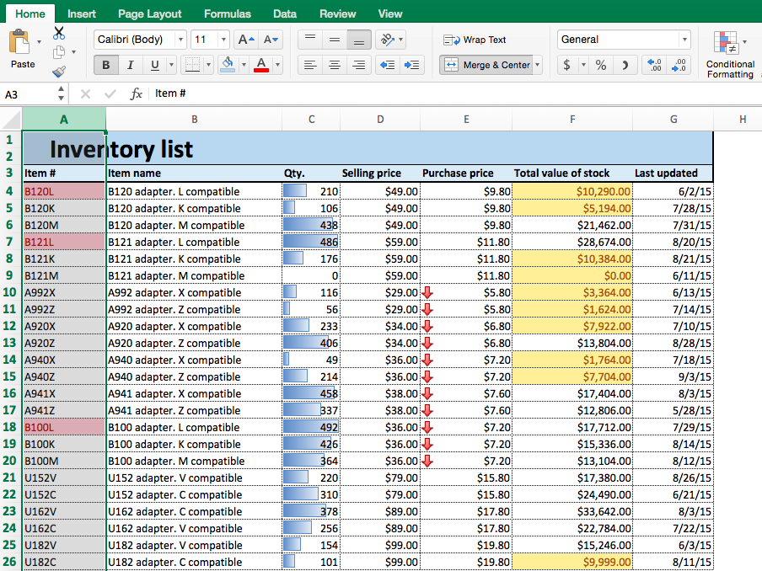Open the font name dropdown

pyautogui.click(x=180, y=40)
